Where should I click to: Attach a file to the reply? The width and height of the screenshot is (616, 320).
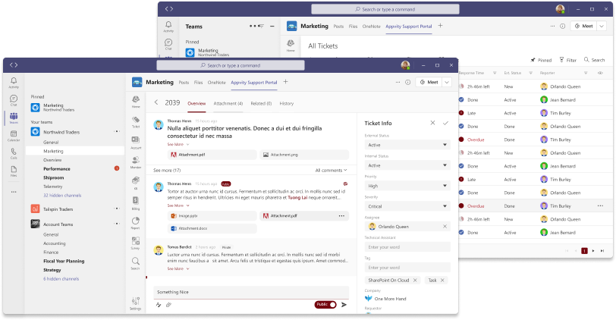pyautogui.click(x=168, y=305)
